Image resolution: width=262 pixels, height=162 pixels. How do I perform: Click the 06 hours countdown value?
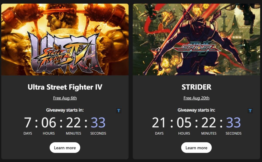coord(49,123)
